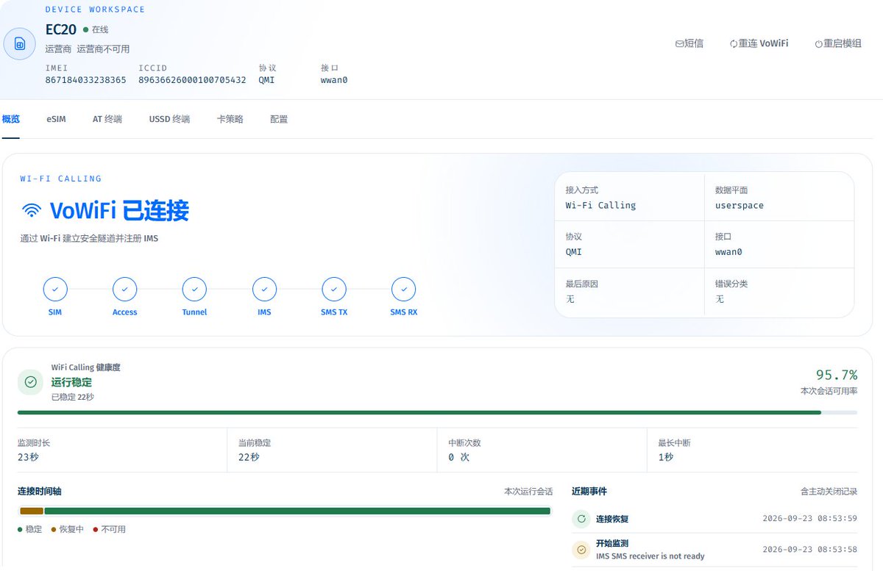Click the SIM card device icon
Image resolution: width=883 pixels, height=571 pixels.
coord(19,44)
